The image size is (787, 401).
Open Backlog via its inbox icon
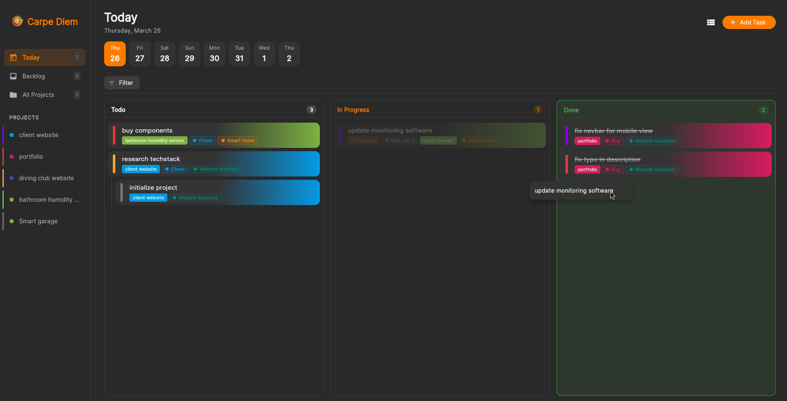pyautogui.click(x=13, y=76)
